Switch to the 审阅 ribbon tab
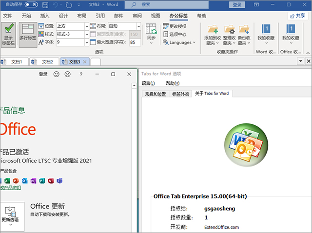The width and height of the screenshot is (312, 233). point(137,16)
